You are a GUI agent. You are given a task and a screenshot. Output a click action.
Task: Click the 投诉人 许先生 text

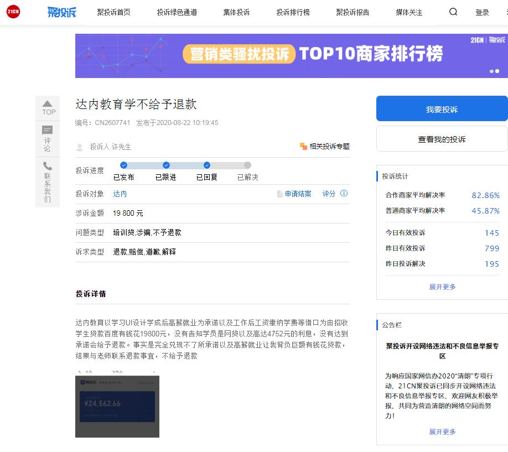pyautogui.click(x=111, y=147)
